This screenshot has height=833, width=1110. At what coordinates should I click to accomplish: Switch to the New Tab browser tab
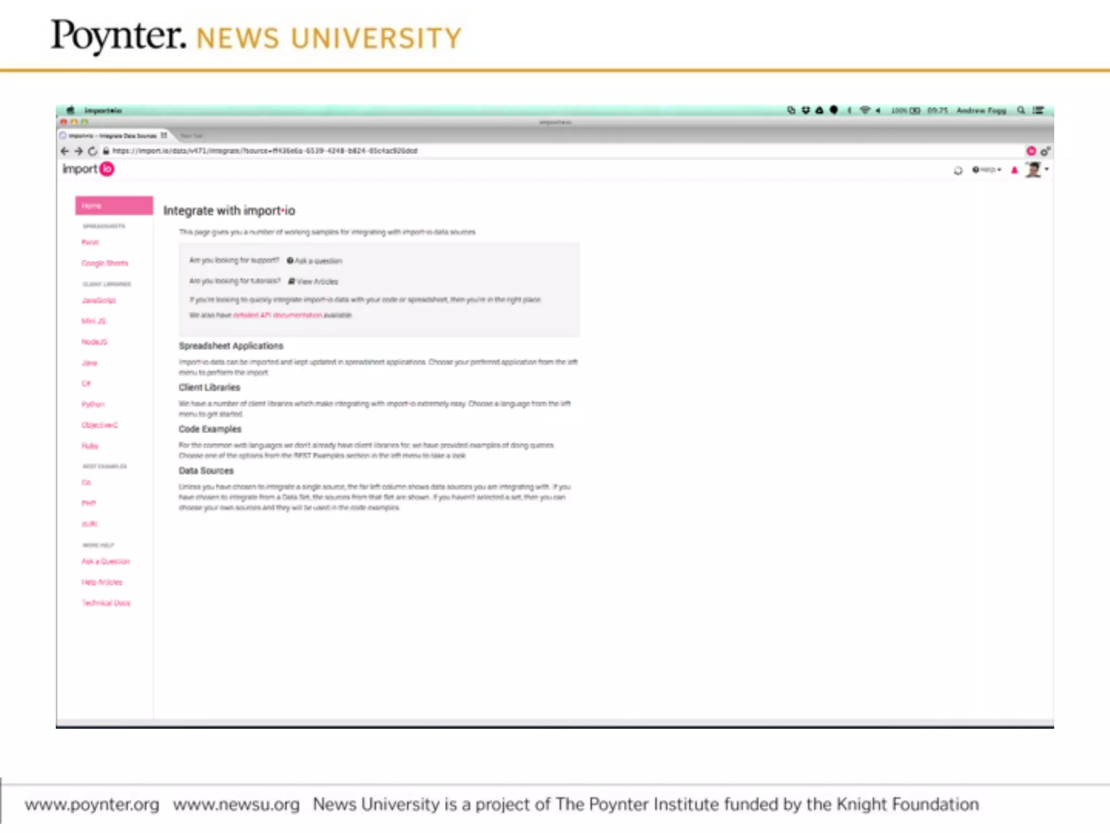pos(191,136)
